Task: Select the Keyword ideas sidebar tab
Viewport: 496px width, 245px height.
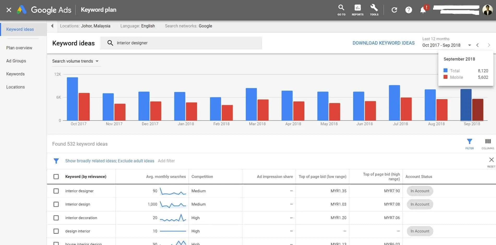Action: point(23,29)
